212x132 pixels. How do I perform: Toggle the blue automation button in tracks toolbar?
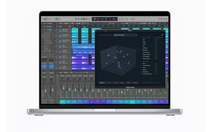pyautogui.click(x=79, y=23)
